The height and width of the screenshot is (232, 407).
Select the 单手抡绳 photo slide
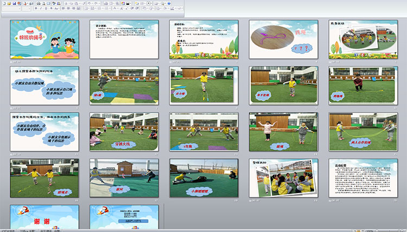point(283,85)
